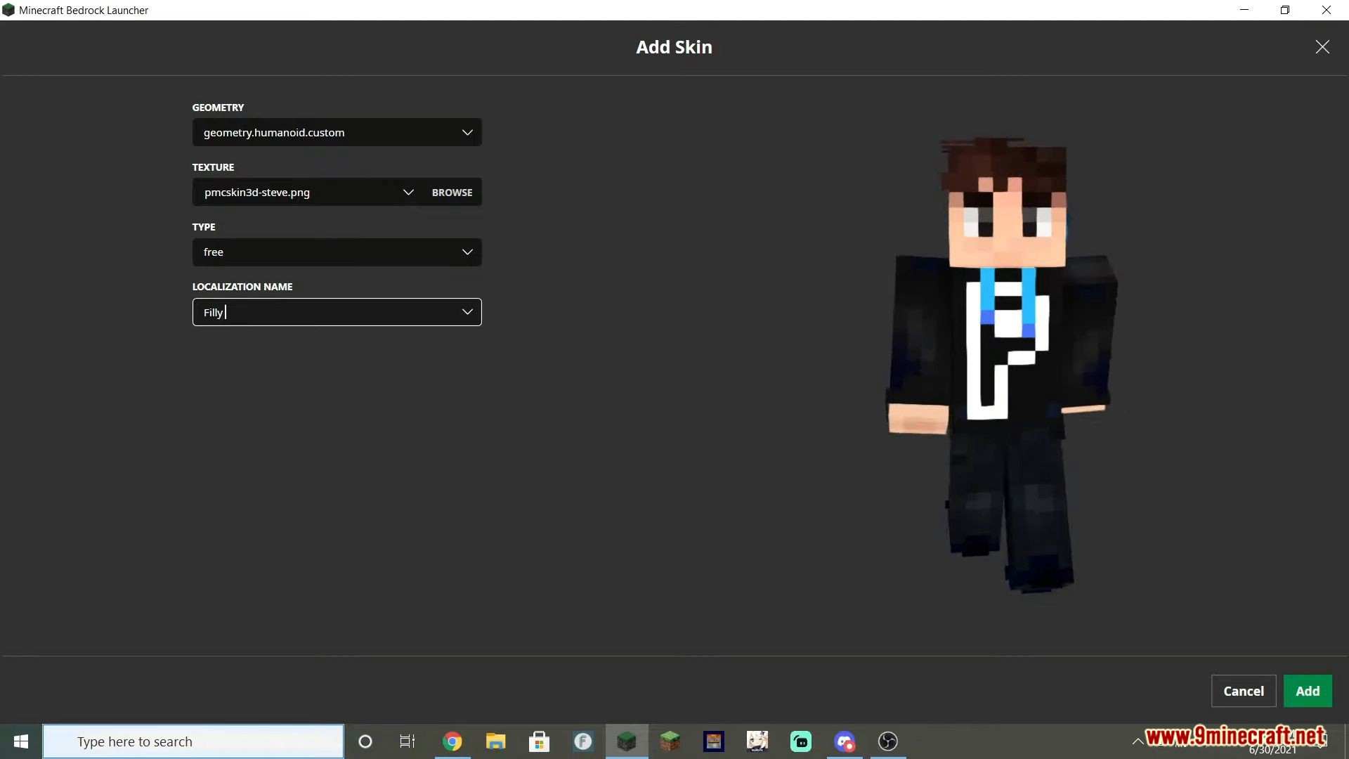This screenshot has width=1349, height=759.
Task: Click the Minecraft Bedrock Launcher taskbar icon
Action: 626,741
